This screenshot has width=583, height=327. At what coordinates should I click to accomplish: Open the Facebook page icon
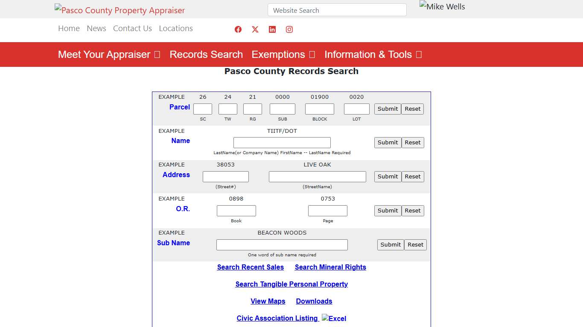tap(238, 29)
